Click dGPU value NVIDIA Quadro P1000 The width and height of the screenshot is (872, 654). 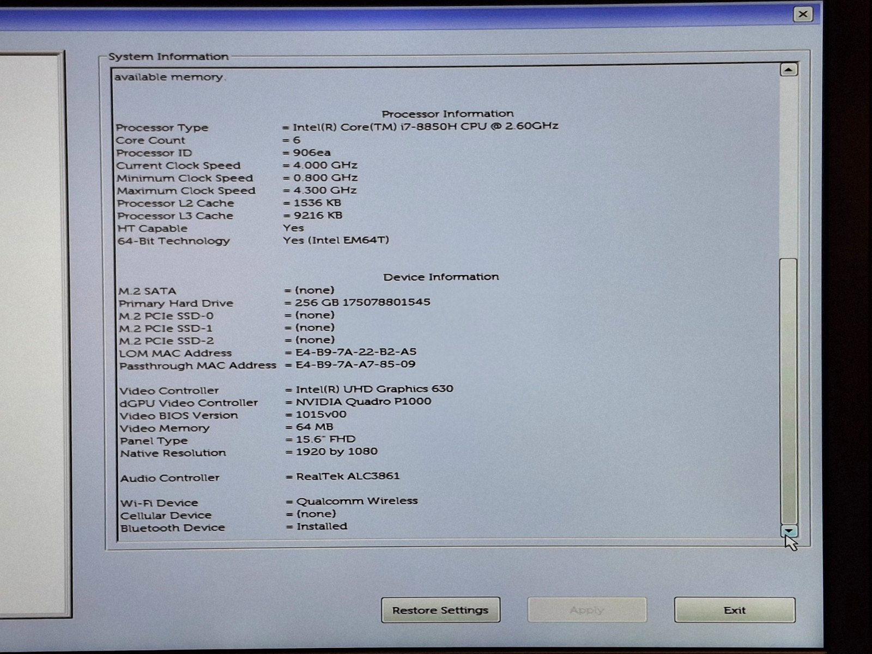(x=364, y=402)
